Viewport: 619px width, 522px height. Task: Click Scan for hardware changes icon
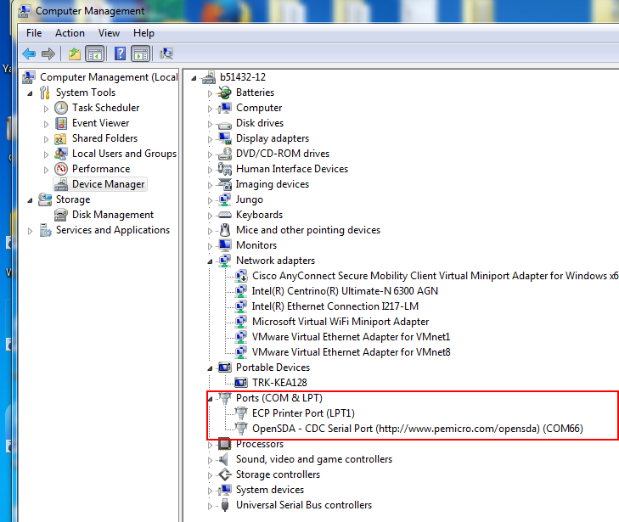point(166,53)
